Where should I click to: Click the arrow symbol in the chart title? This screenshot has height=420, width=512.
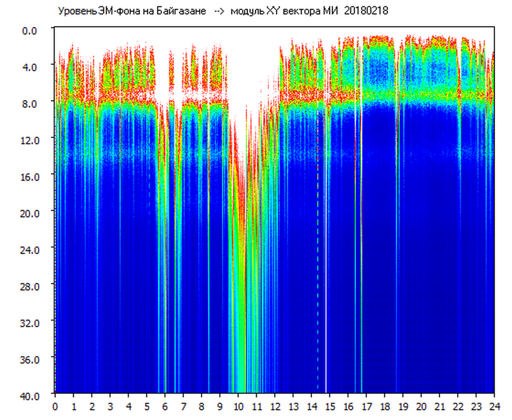point(219,11)
